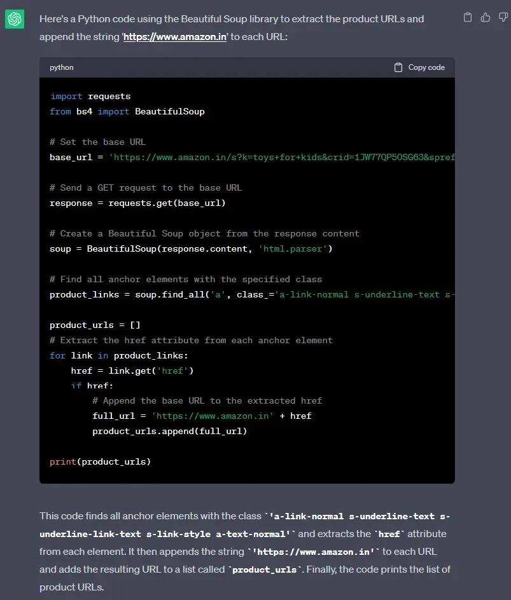Click the 'product_urls = []' line
Viewport: 511px width, 600px height.
[95, 325]
